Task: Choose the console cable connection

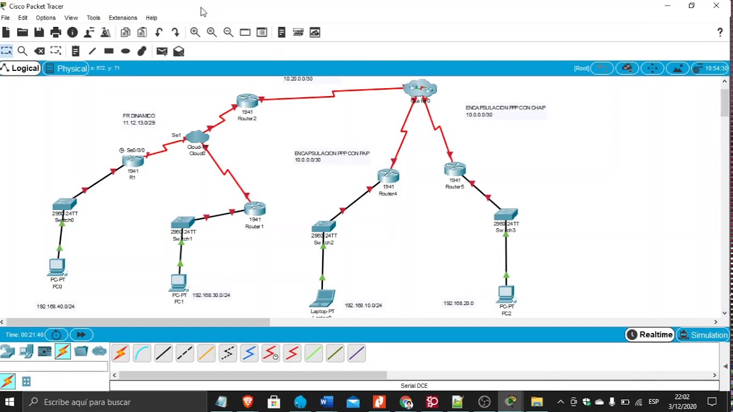Action: 142,353
